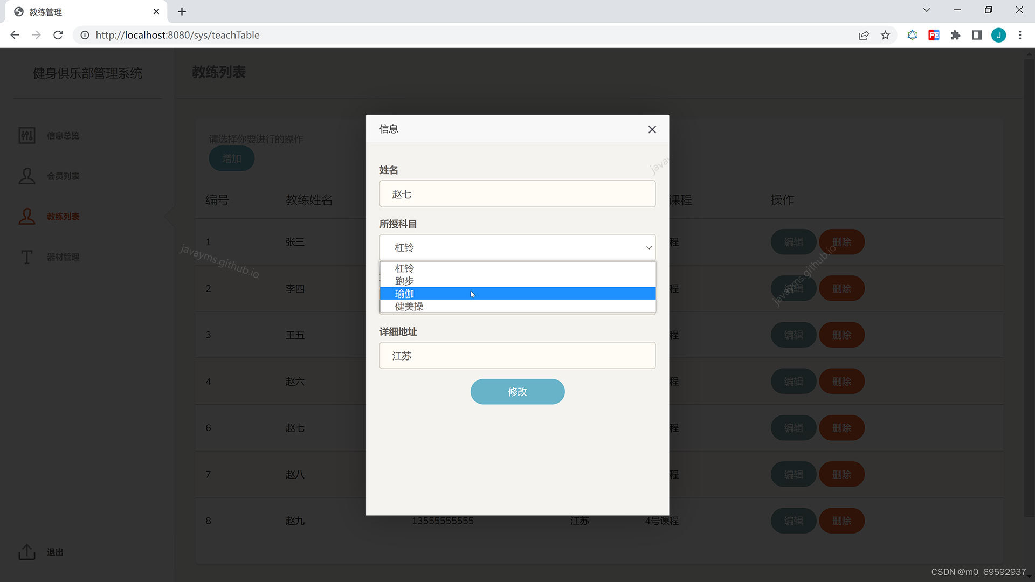Select 健美操 option from subject dropdown
The height and width of the screenshot is (582, 1035).
tap(408, 306)
